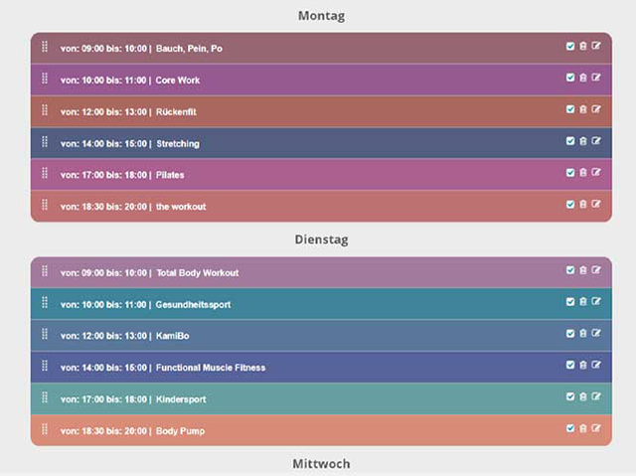Select the Montag heading
This screenshot has width=636, height=476.
[321, 16]
